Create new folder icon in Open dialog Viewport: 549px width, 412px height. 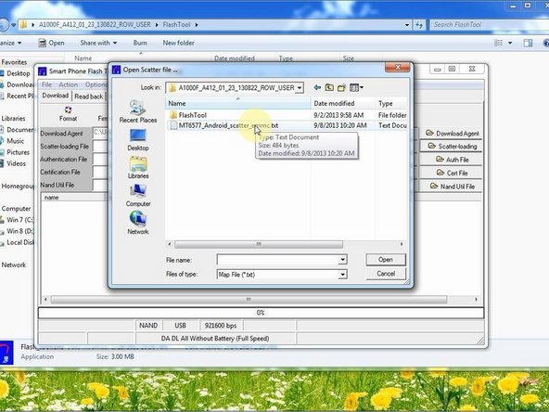[341, 87]
